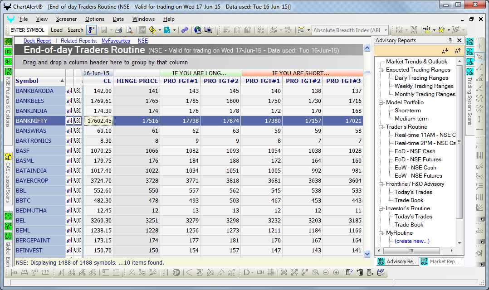Select the BAYERCROP symbol cell
The width and height of the screenshot is (489, 290).
click(40, 181)
